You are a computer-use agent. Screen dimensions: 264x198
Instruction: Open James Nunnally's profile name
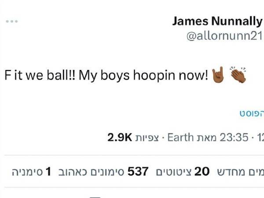[x=217, y=21]
